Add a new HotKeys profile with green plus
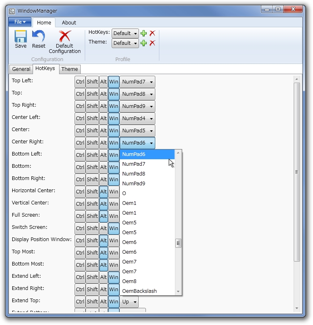This screenshot has width=313, height=325. pos(143,33)
